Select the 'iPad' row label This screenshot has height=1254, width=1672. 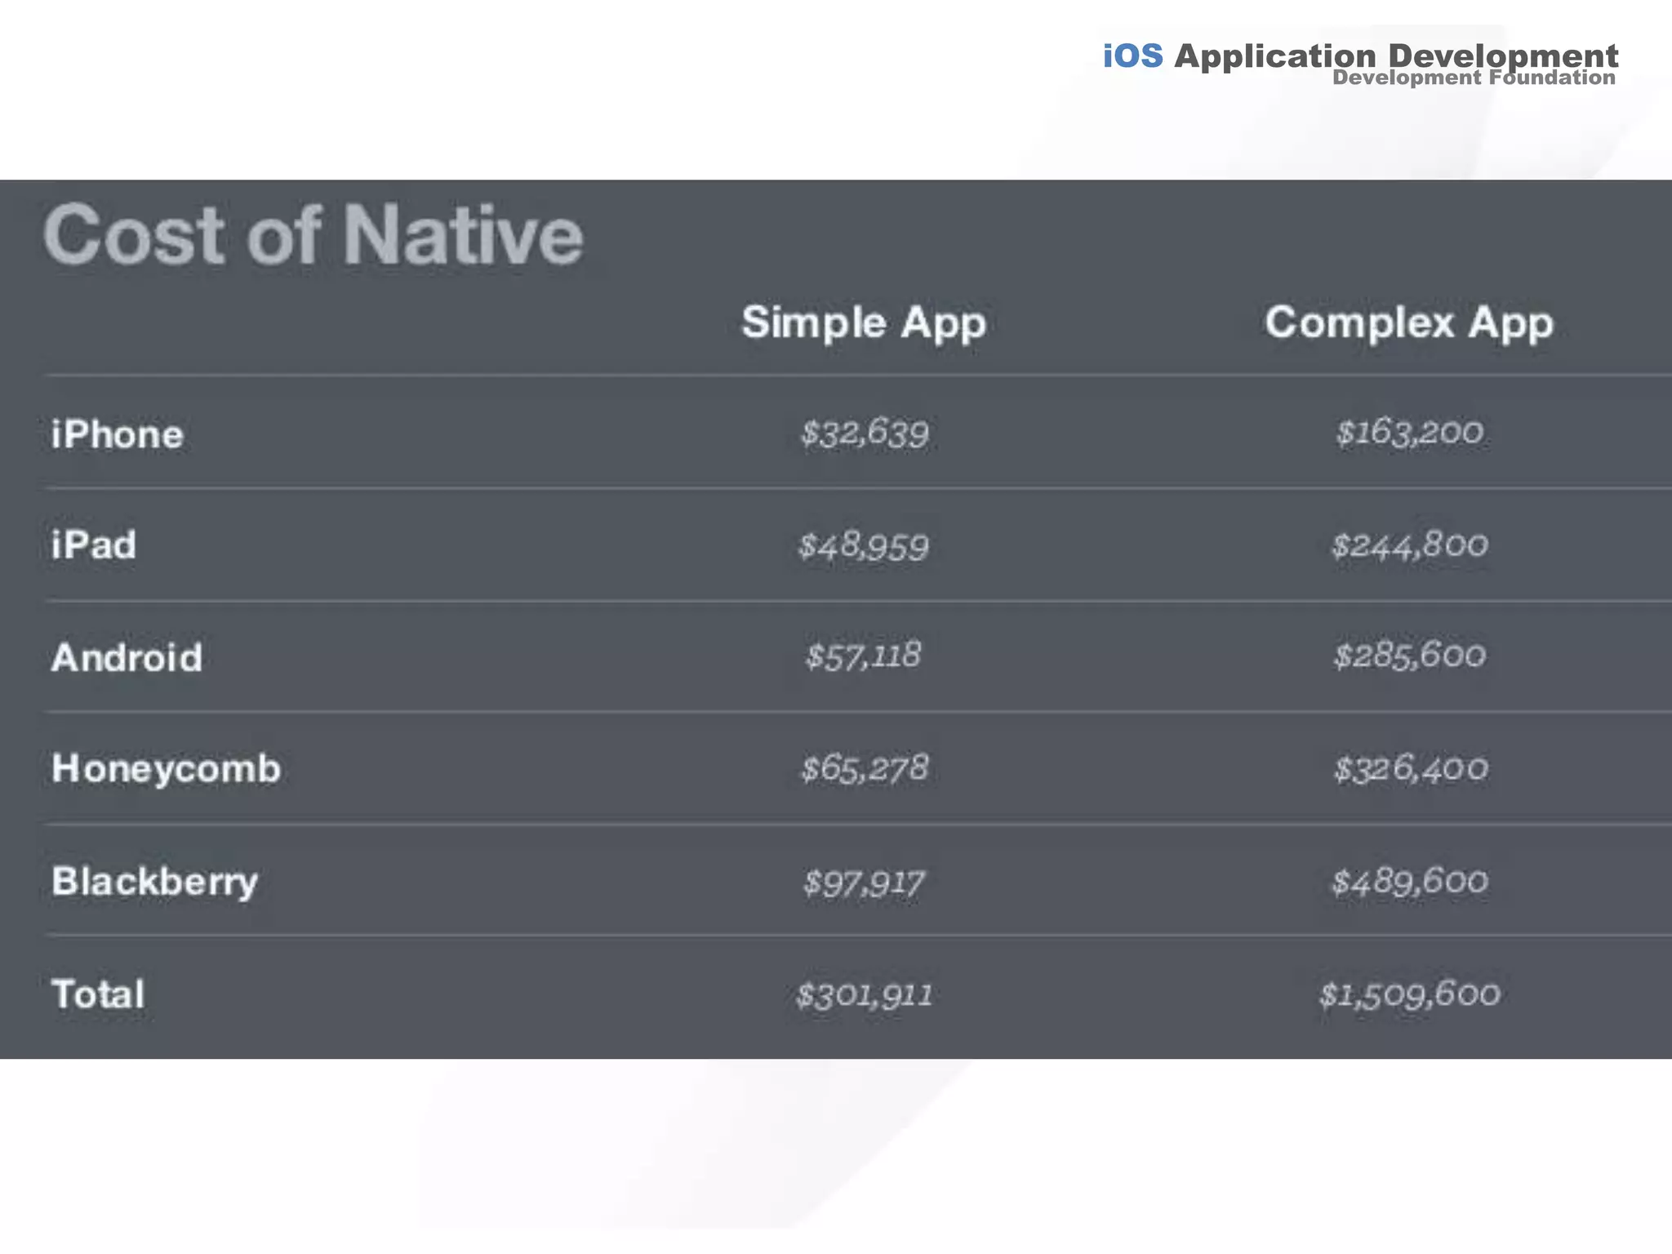(94, 545)
